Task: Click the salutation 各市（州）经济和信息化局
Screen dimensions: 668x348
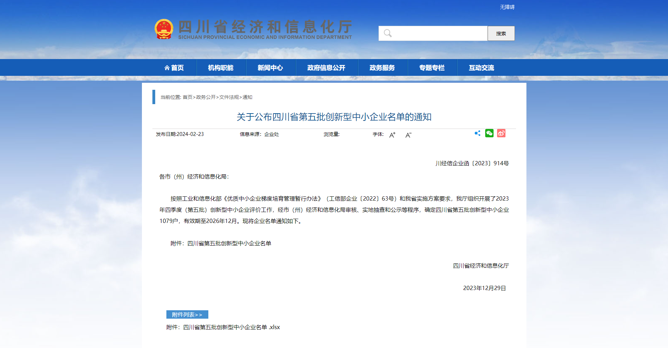Action: tap(194, 177)
